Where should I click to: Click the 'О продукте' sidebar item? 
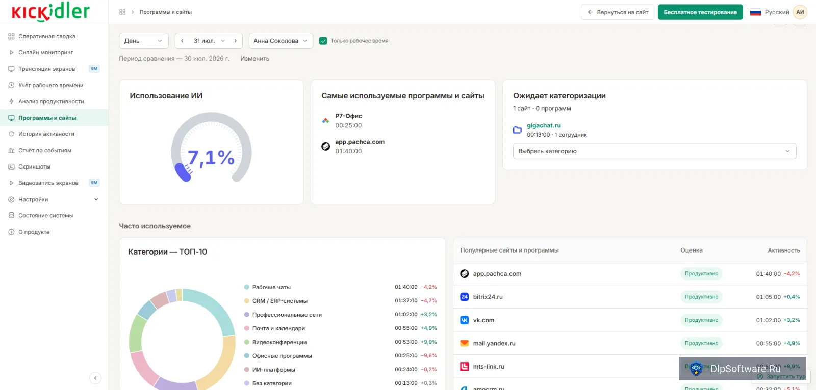(x=54, y=232)
